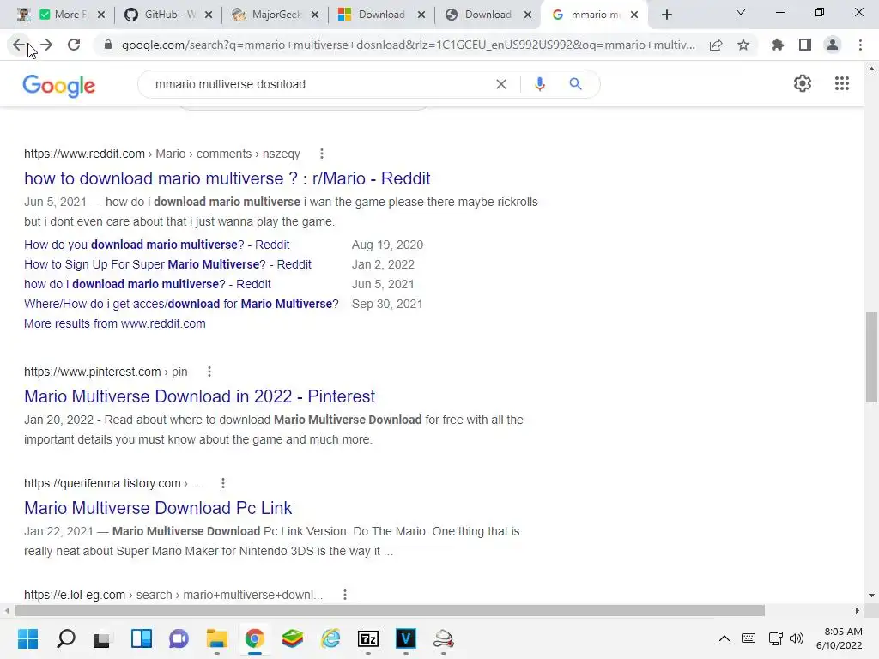879x659 pixels.
Task: Open options for the lol-eg result
Action: click(345, 595)
